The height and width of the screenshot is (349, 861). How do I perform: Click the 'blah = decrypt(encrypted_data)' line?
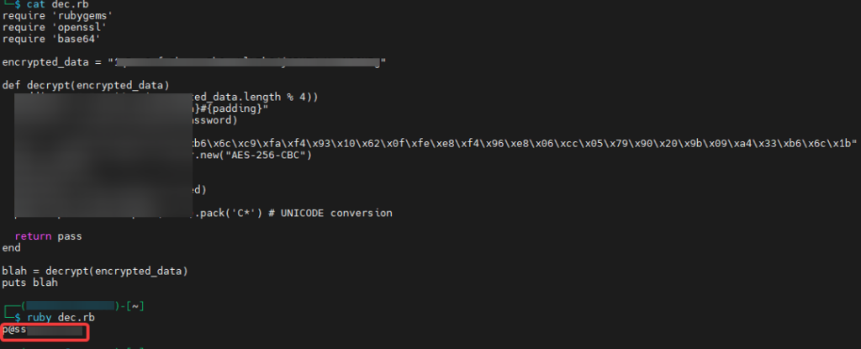(94, 271)
